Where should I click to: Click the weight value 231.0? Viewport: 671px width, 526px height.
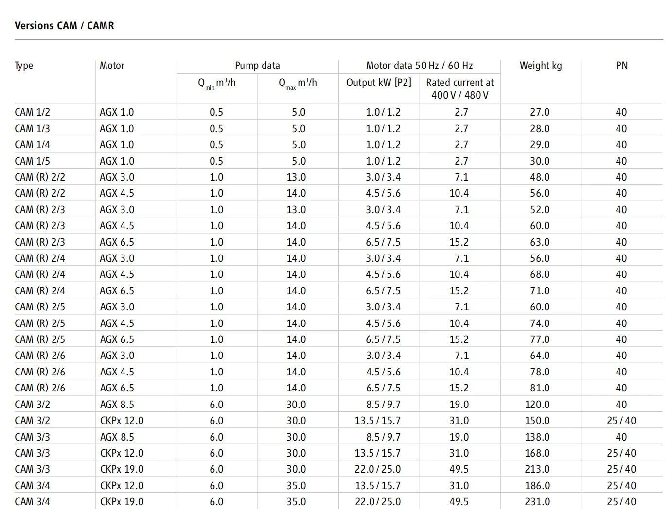pyautogui.click(x=537, y=502)
